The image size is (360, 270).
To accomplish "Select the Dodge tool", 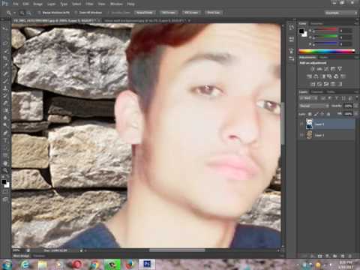I will [5, 125].
